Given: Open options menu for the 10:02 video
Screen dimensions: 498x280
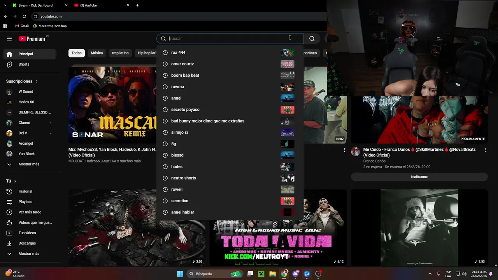Looking at the screenshot, I should coord(344,150).
